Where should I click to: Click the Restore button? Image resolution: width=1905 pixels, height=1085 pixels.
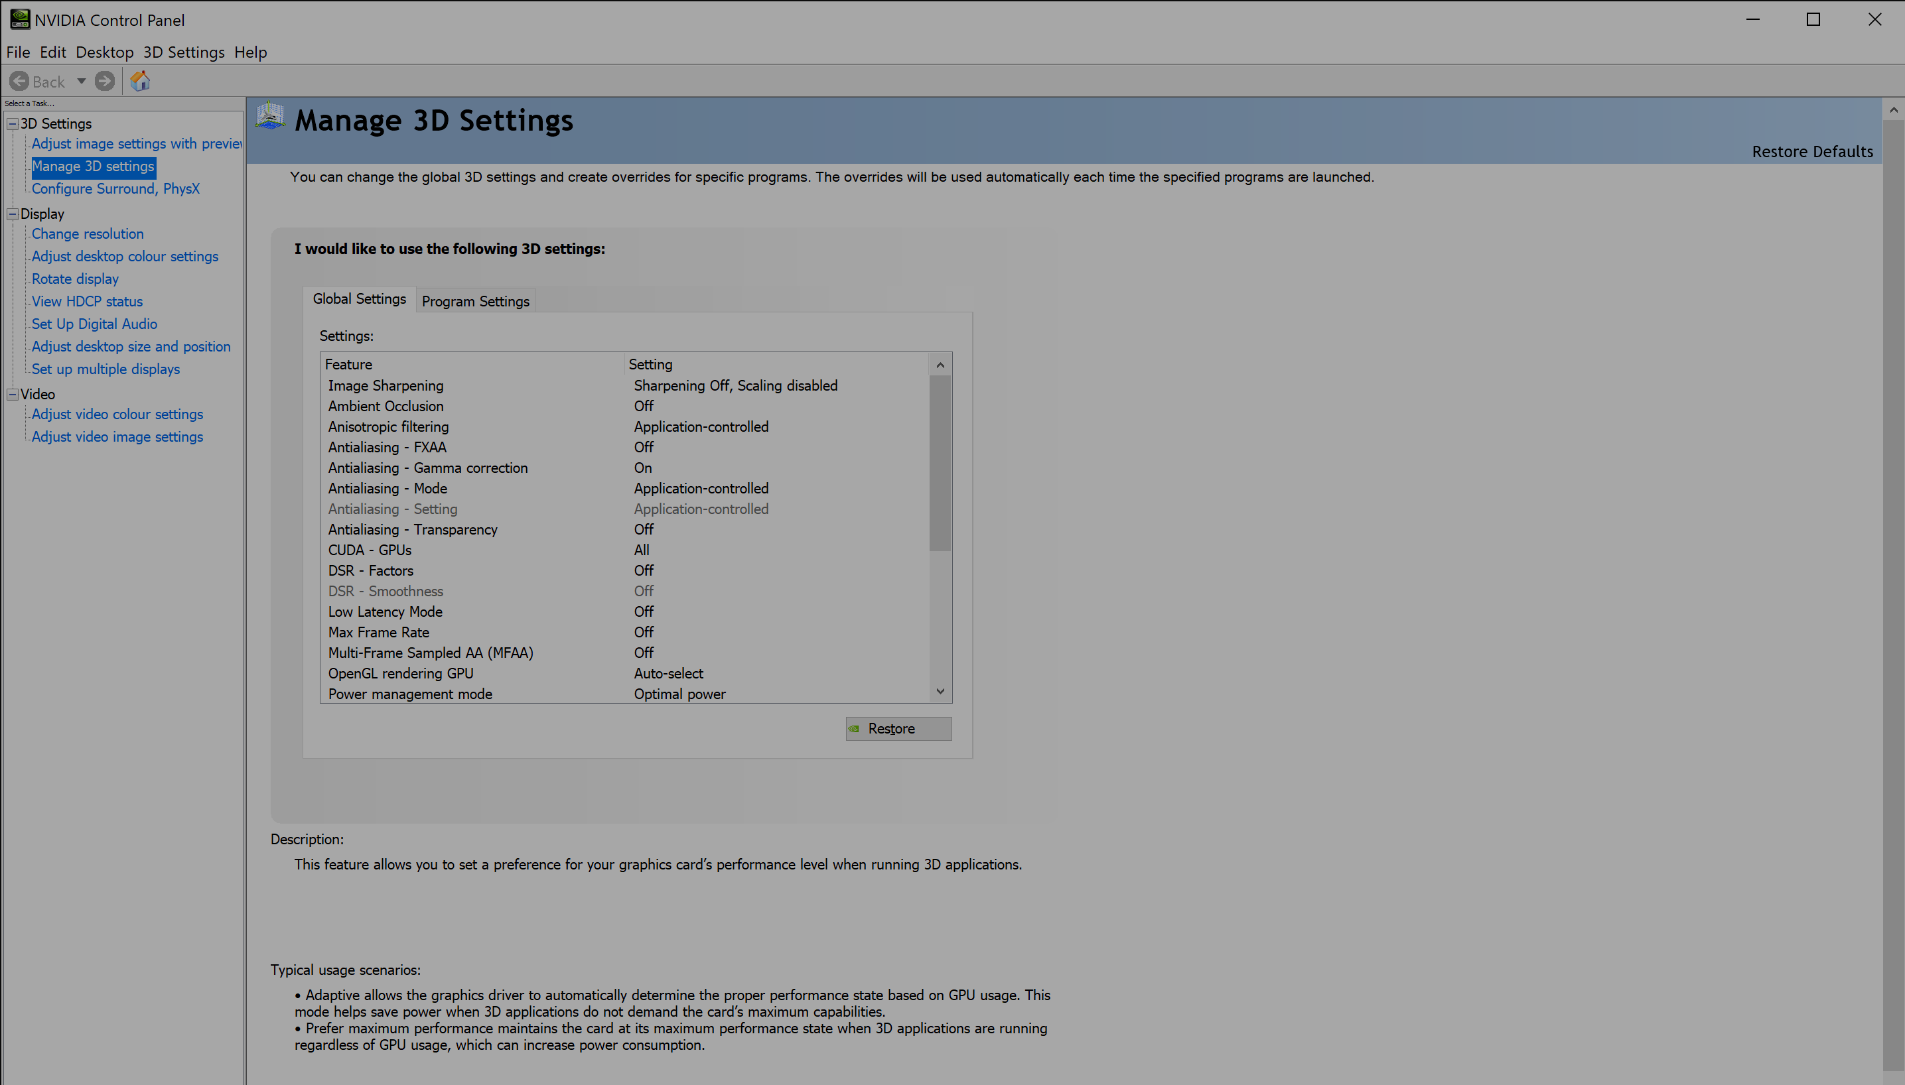click(898, 728)
